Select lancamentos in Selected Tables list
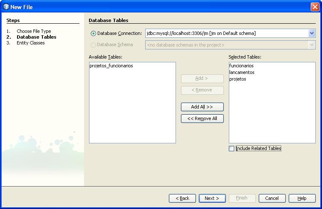The height and width of the screenshot is (209, 322). click(x=242, y=72)
